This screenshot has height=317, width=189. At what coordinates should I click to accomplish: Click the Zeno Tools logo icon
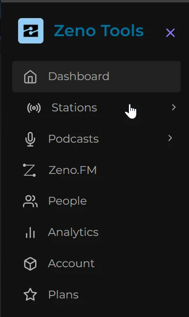tap(31, 31)
